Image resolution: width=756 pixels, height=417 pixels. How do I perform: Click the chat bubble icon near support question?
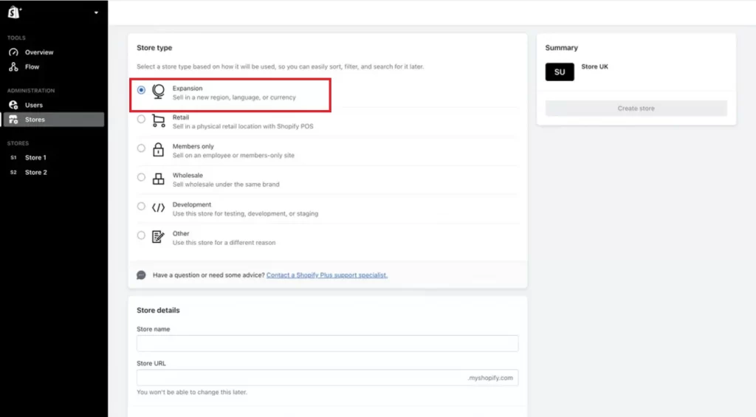point(141,275)
